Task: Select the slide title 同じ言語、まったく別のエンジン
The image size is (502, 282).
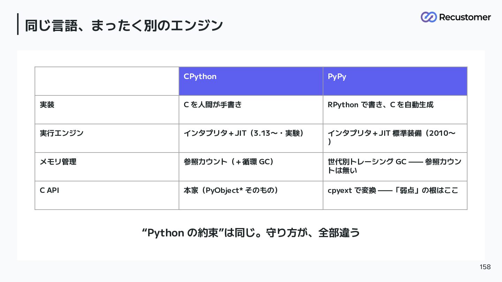Action: [124, 26]
